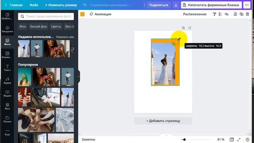This screenshot has height=143, width=254.
Task: Open the Background sidebar panel
Action: tap(7, 106)
